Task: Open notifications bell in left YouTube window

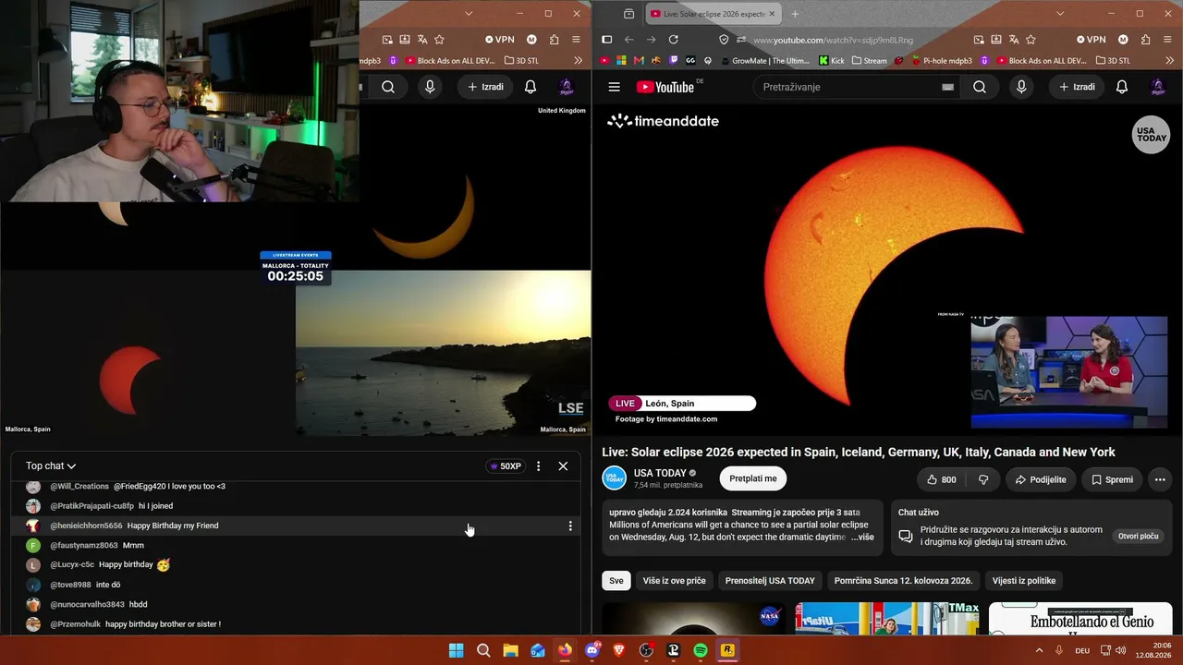Action: [531, 87]
